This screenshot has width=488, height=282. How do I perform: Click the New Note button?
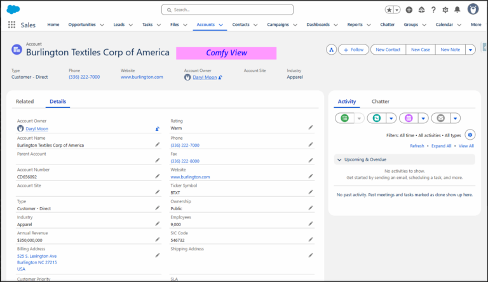[x=450, y=50]
